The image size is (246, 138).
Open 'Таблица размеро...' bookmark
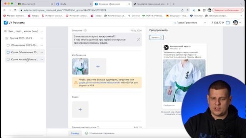(x=216, y=16)
